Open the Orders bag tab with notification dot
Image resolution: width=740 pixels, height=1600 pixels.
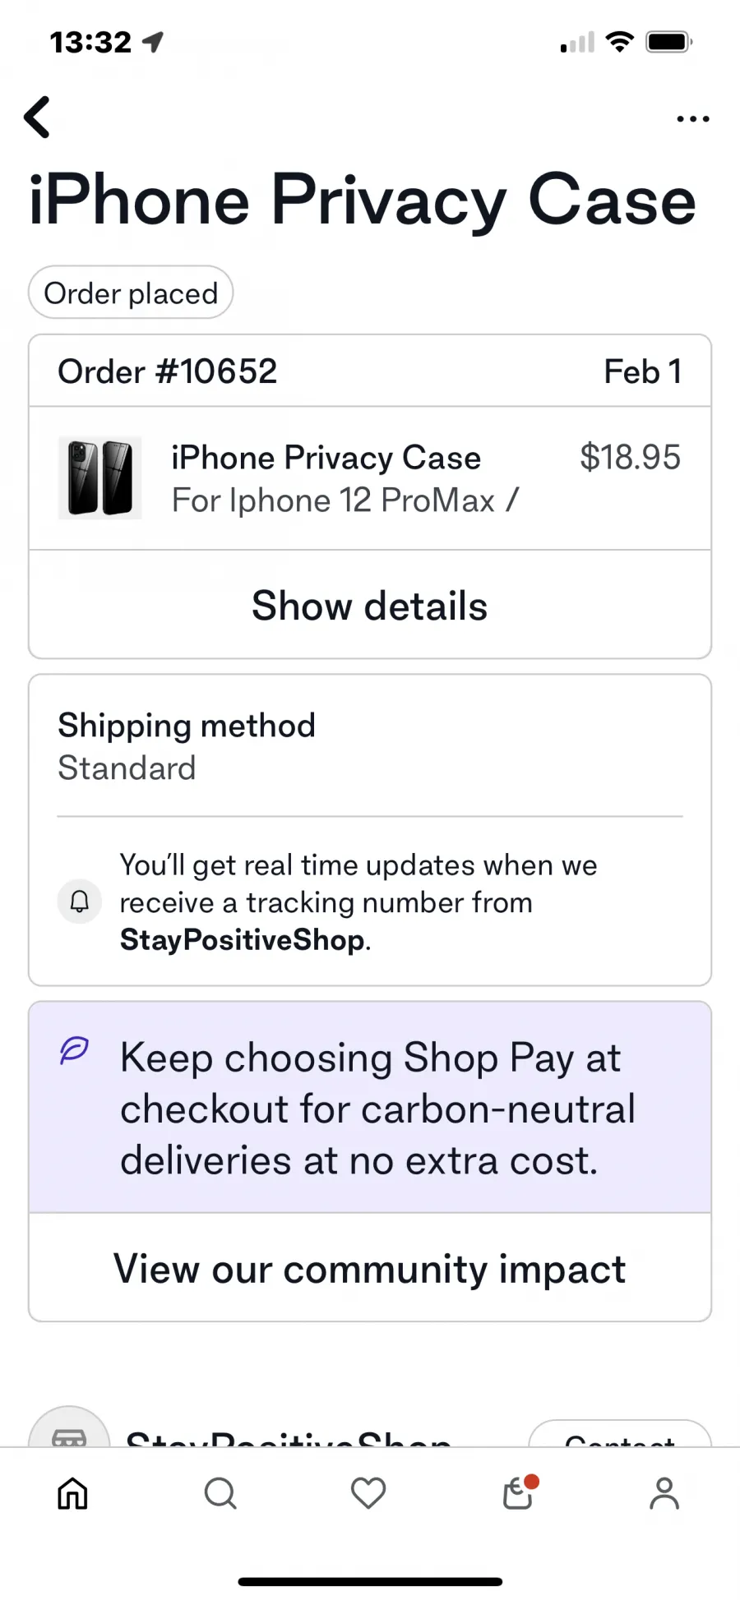pyautogui.click(x=519, y=1492)
